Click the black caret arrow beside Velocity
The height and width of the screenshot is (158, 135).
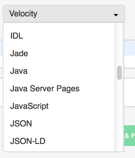point(116,15)
